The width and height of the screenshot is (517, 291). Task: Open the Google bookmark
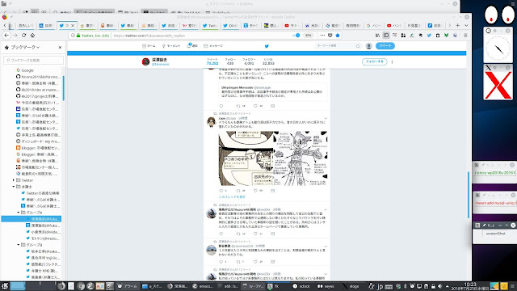click(25, 70)
